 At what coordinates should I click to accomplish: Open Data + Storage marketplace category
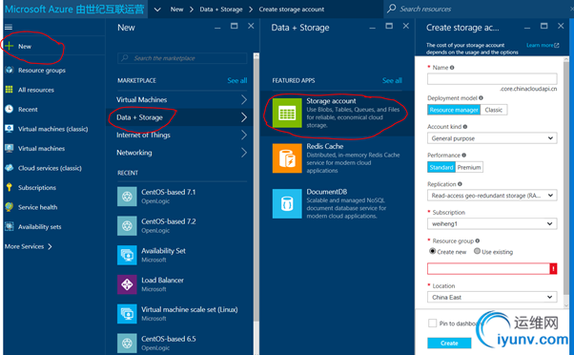coord(179,117)
